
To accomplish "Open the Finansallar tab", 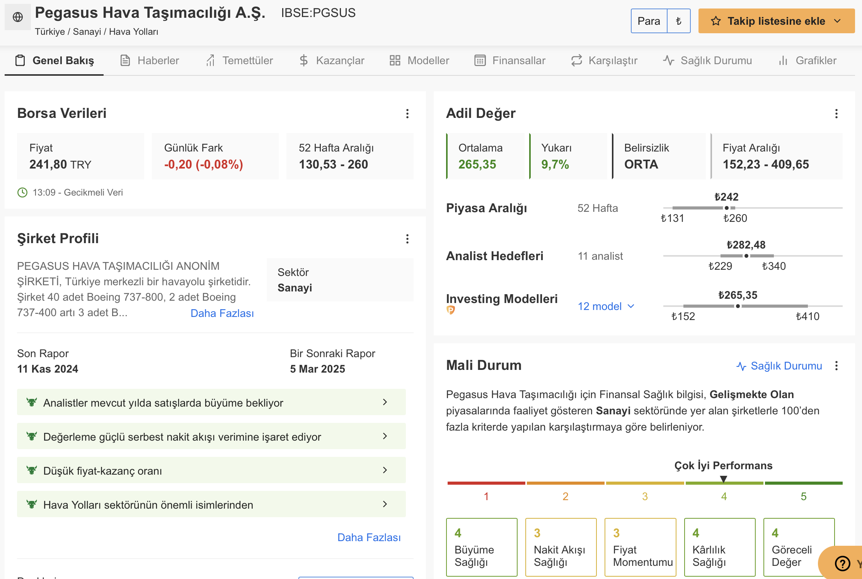I will (x=510, y=60).
